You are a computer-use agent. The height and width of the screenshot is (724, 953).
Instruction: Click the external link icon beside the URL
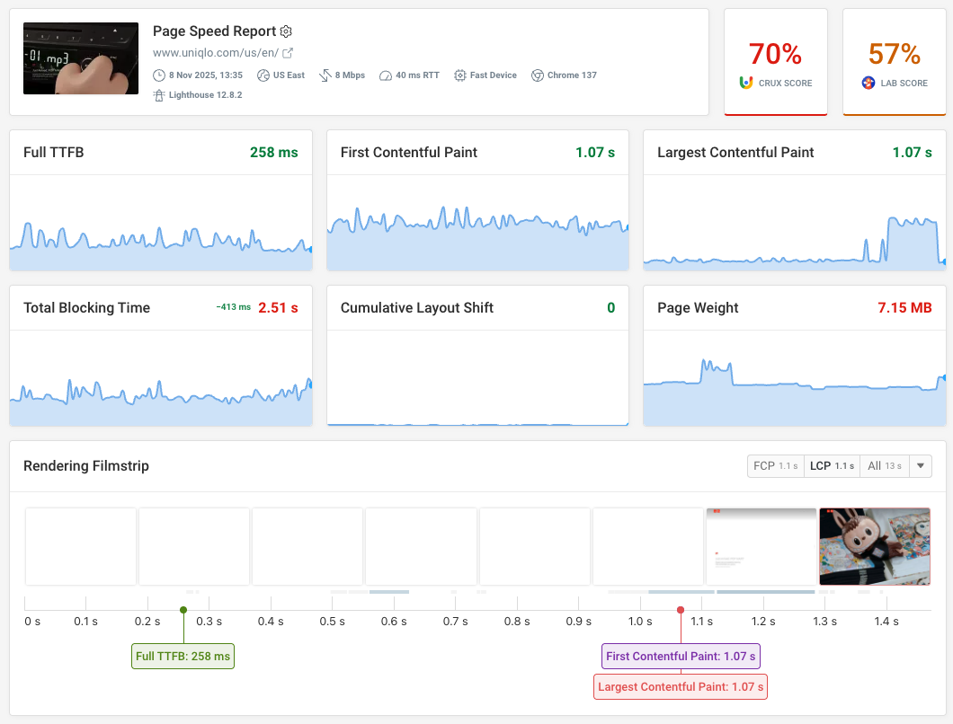pyautogui.click(x=289, y=53)
